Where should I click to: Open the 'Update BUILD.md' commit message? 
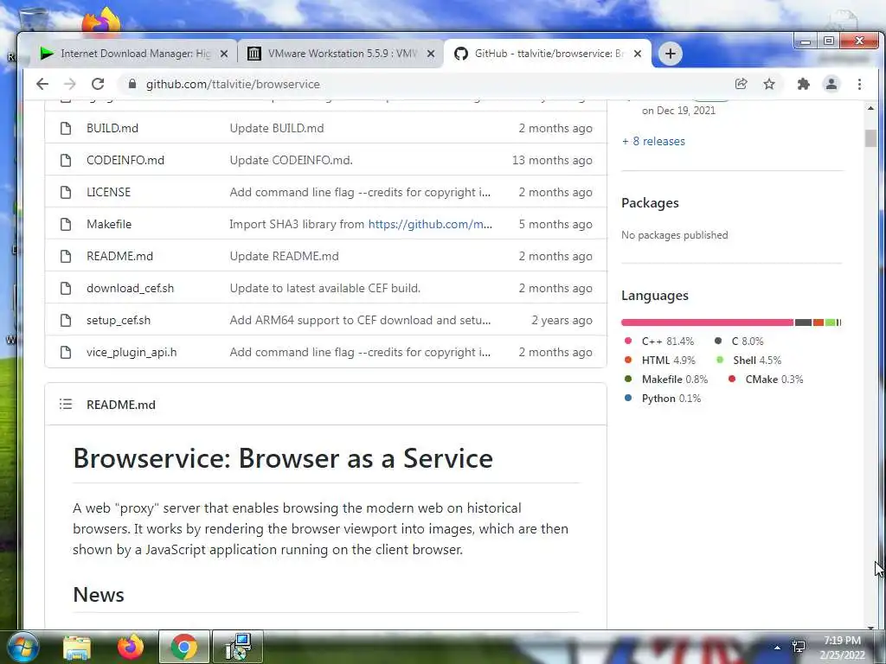pyautogui.click(x=276, y=128)
